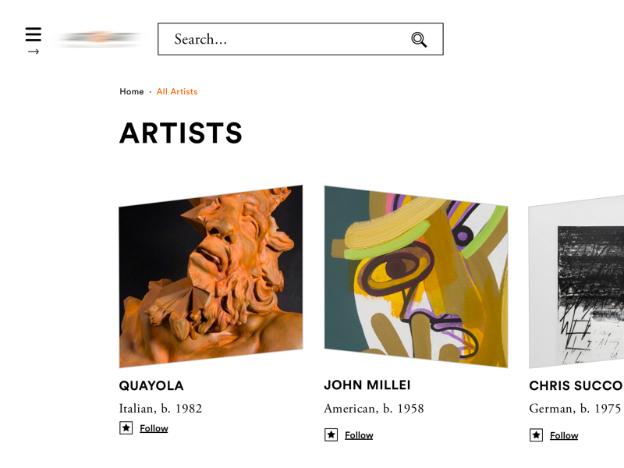The height and width of the screenshot is (468, 624).
Task: Open the JOHN MILLEI artist name link
Action: (x=367, y=385)
